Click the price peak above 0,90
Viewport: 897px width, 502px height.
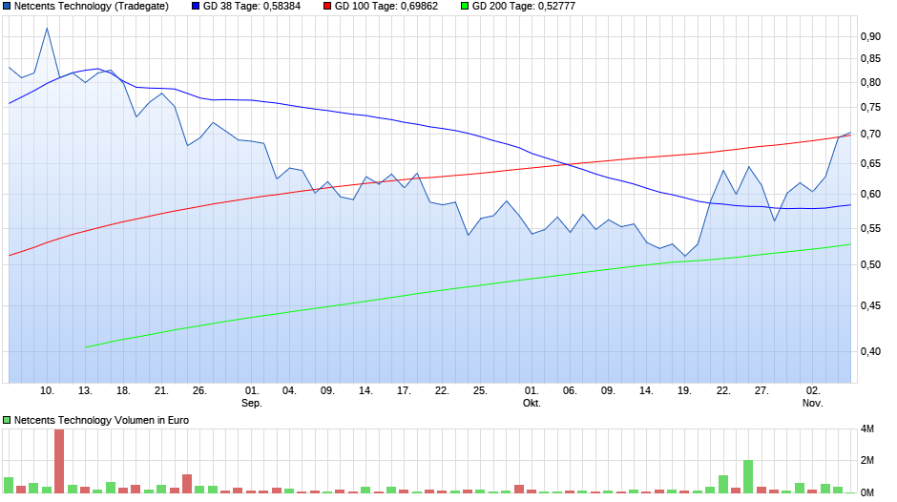coord(47,28)
